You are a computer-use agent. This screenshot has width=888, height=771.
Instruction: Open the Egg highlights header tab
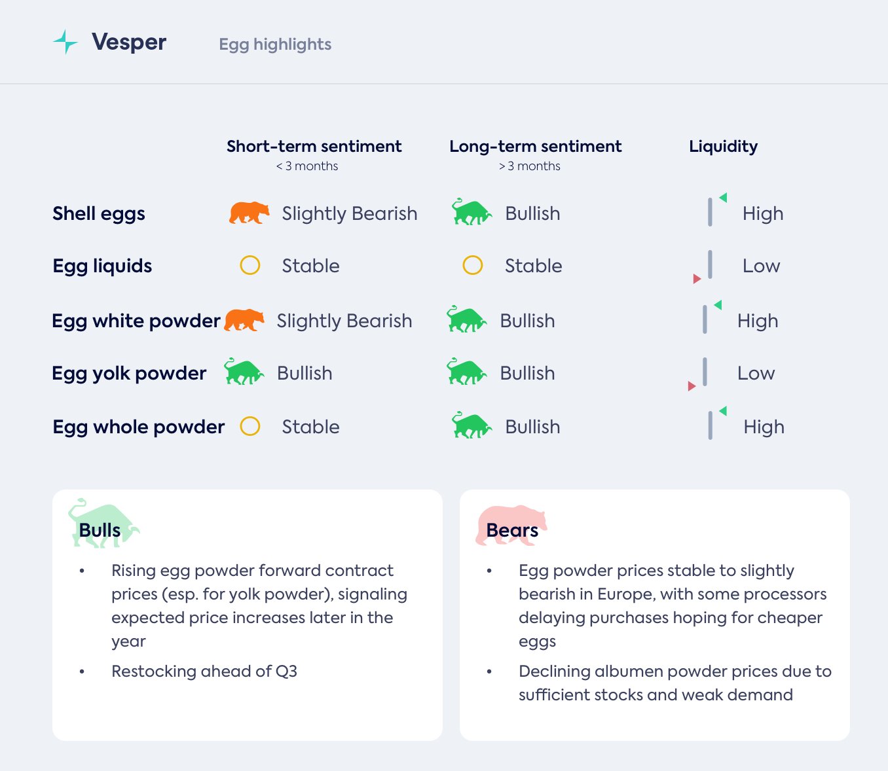(275, 45)
